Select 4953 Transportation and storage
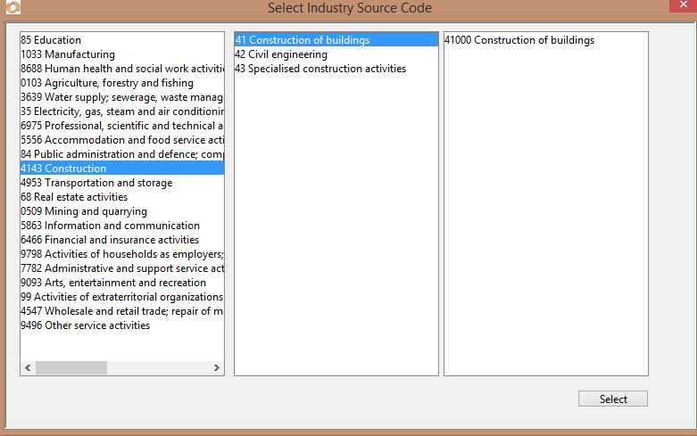Viewport: 697px width, 436px height. pos(96,183)
